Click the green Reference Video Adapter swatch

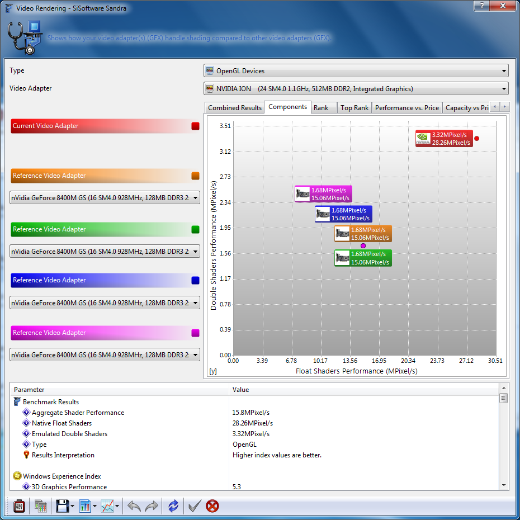[195, 229]
